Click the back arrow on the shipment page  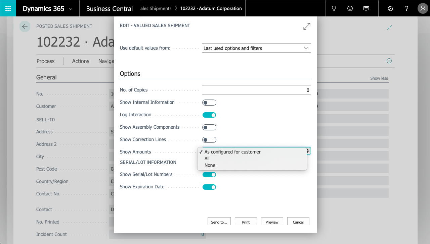[25, 26]
